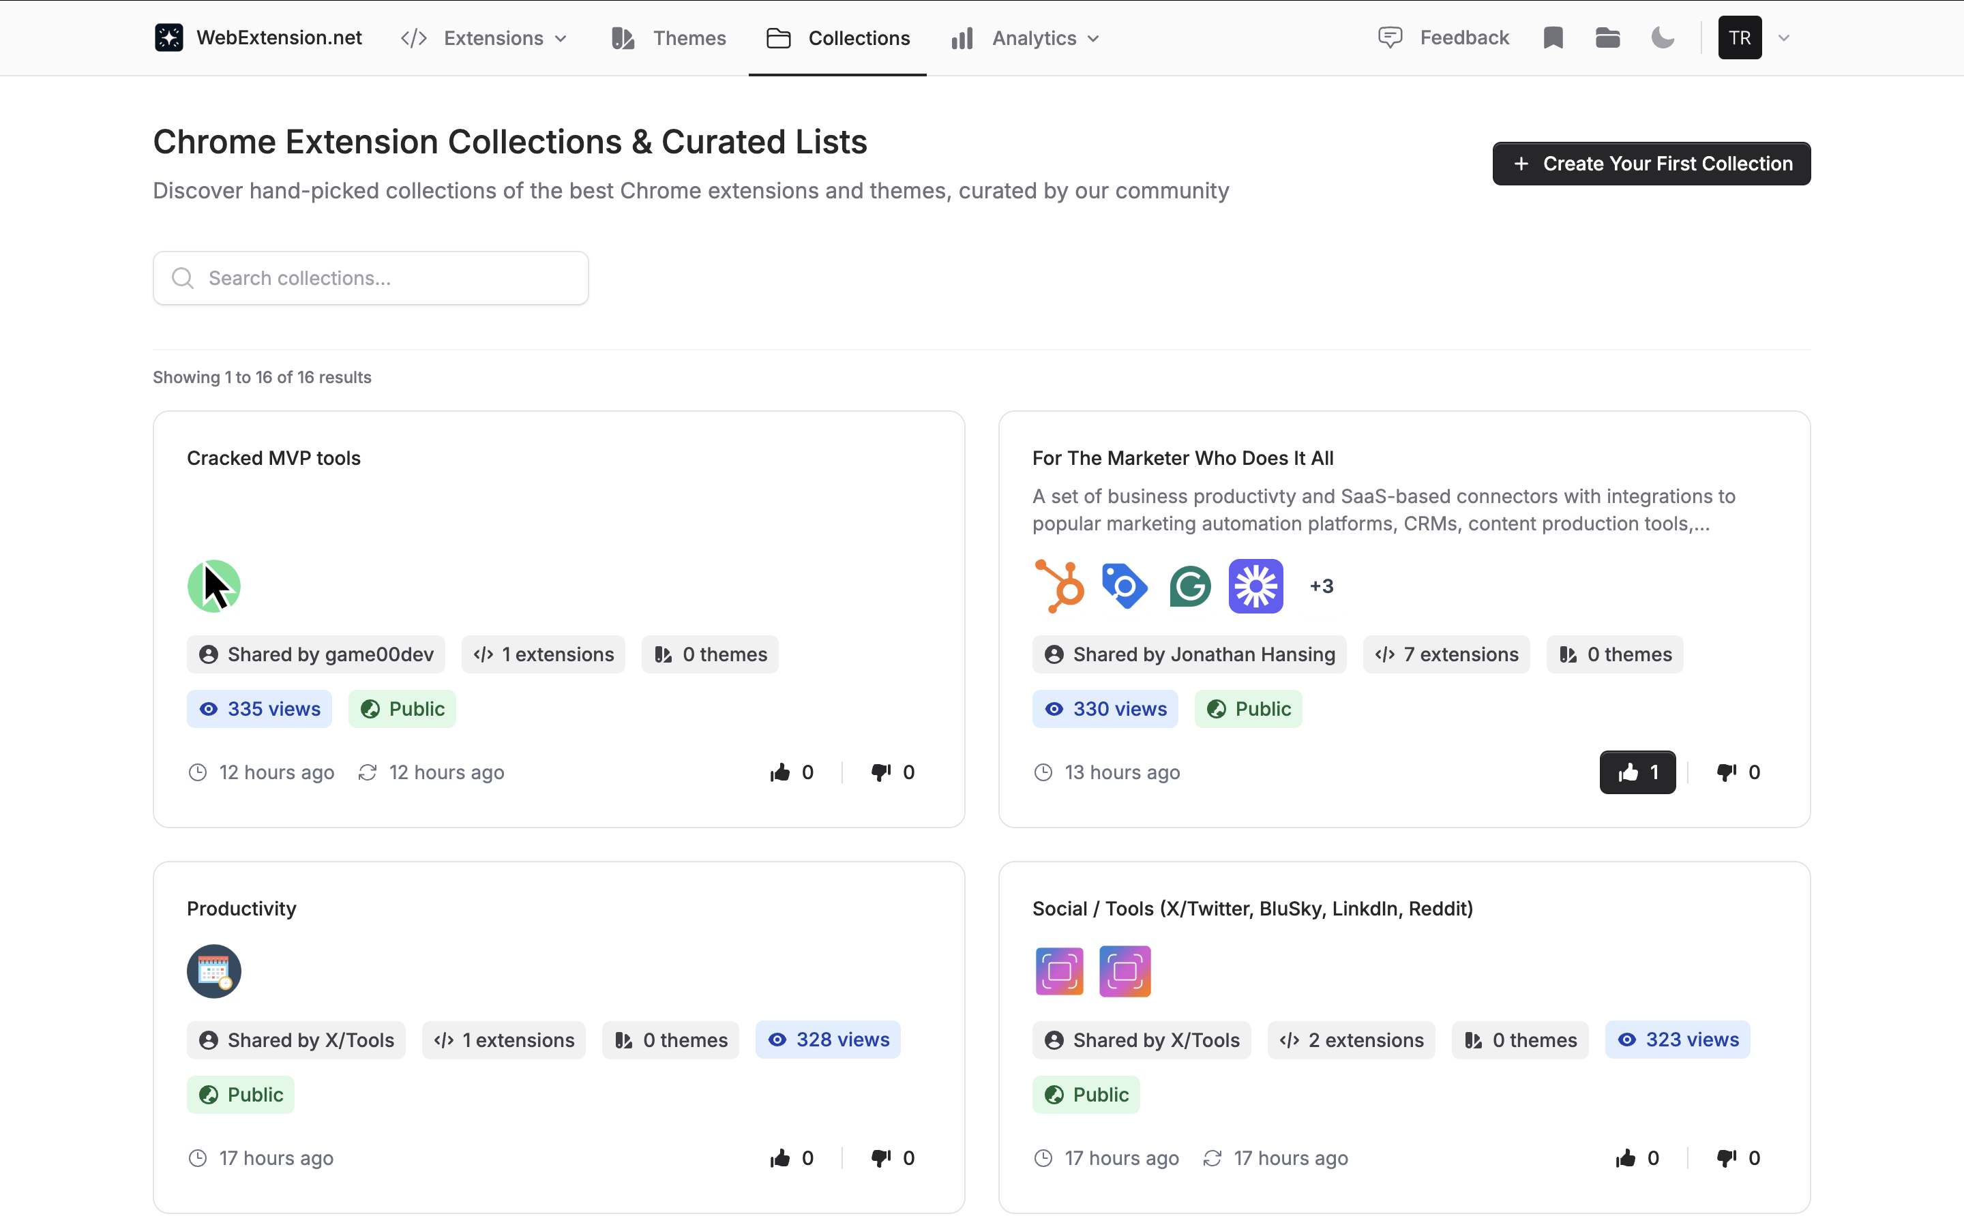Screen dimensions: 1964x1227
Task: Click Public badge on the Marketer collection
Action: click(1248, 708)
